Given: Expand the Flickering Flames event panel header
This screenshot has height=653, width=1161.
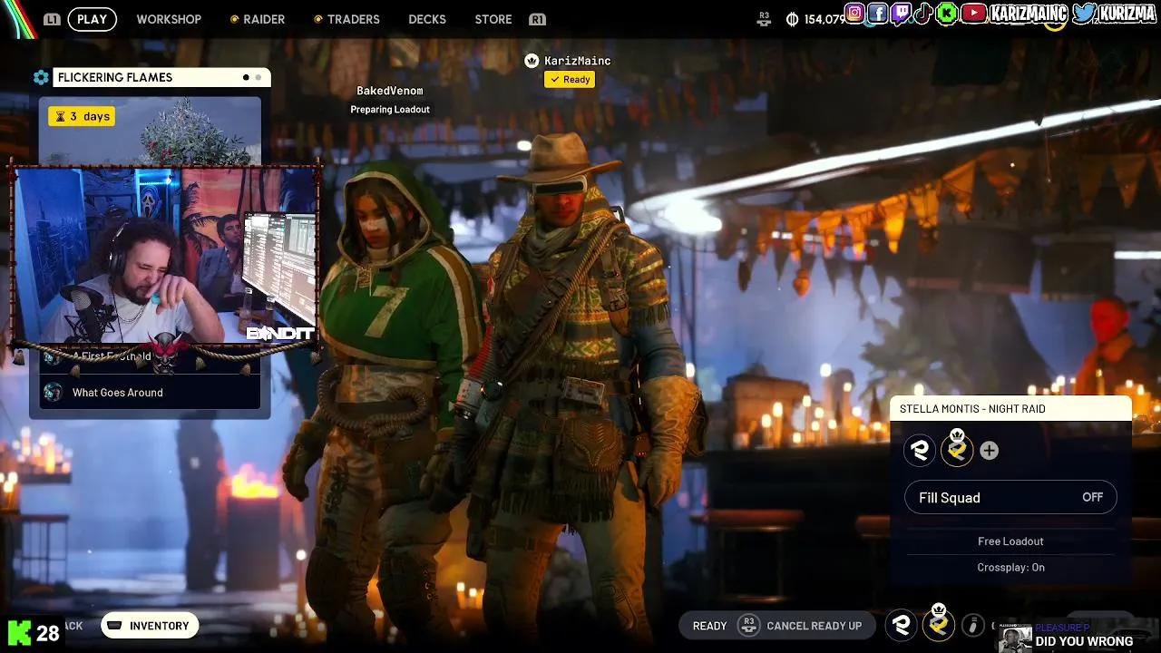Looking at the screenshot, I should (x=150, y=78).
